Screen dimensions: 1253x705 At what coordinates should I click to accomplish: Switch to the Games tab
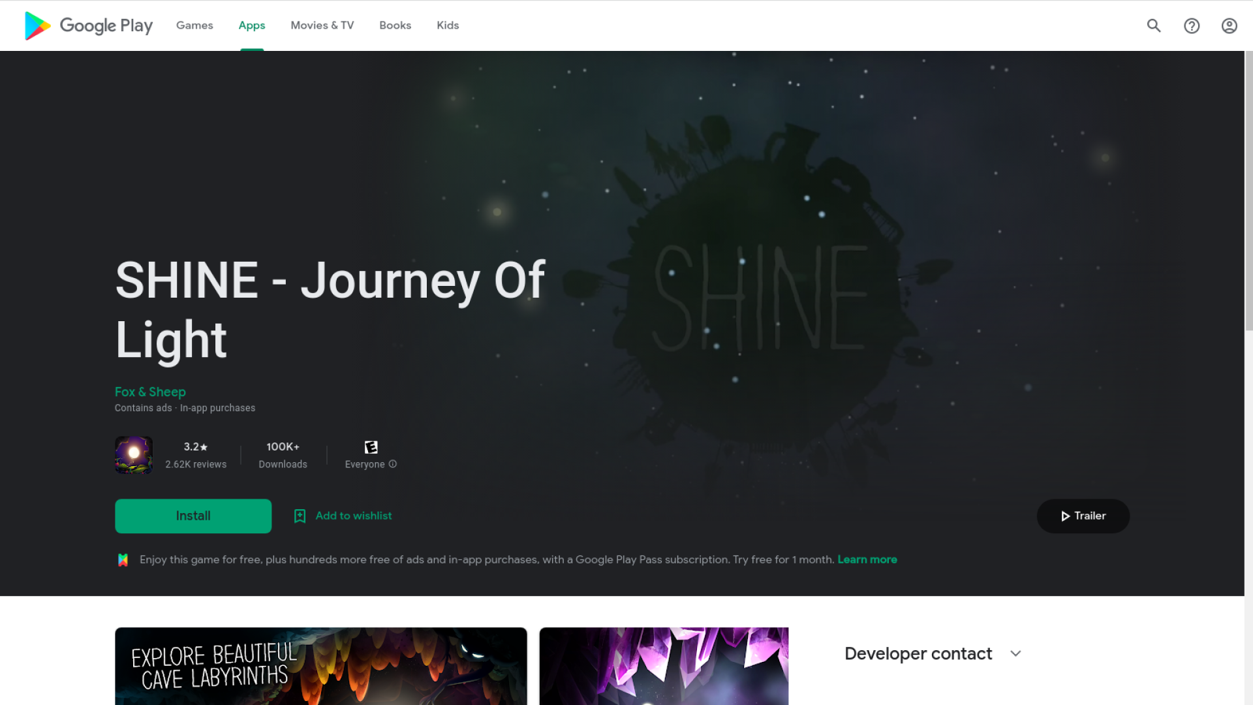click(x=194, y=25)
